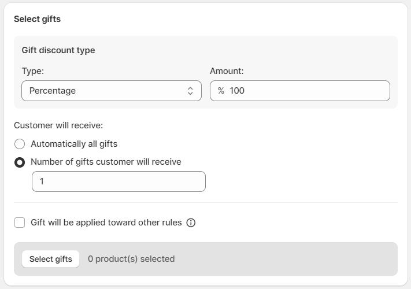Click the 'Customer will receive:' label
This screenshot has height=289, width=411.
(x=58, y=125)
